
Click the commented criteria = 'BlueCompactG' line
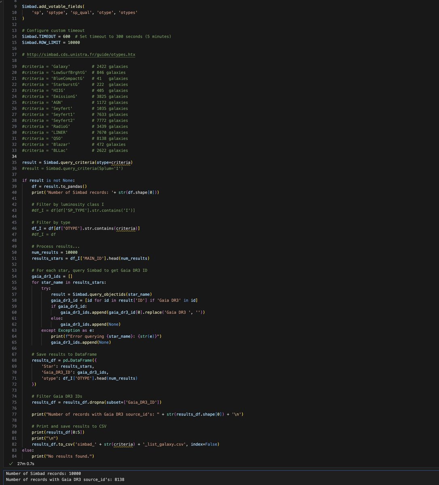pos(75,78)
